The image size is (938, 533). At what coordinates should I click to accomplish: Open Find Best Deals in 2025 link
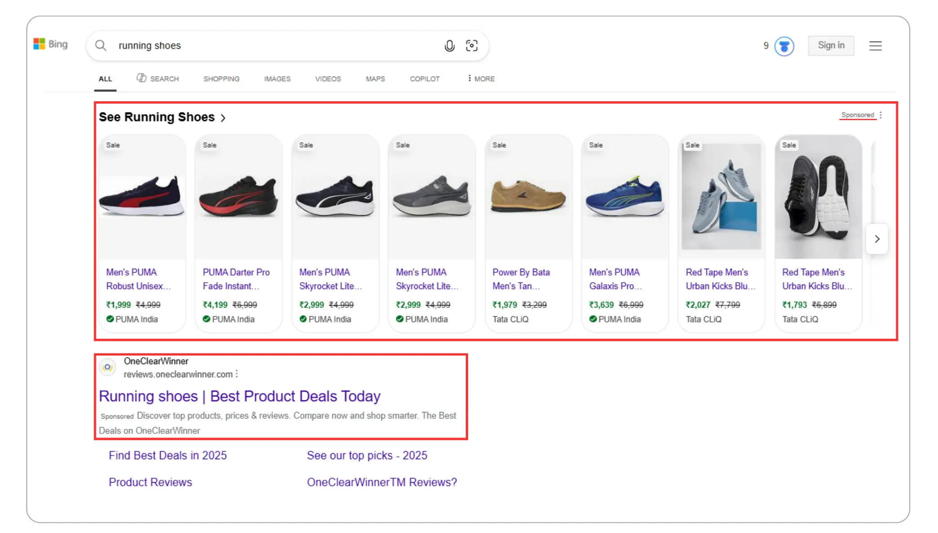167,456
